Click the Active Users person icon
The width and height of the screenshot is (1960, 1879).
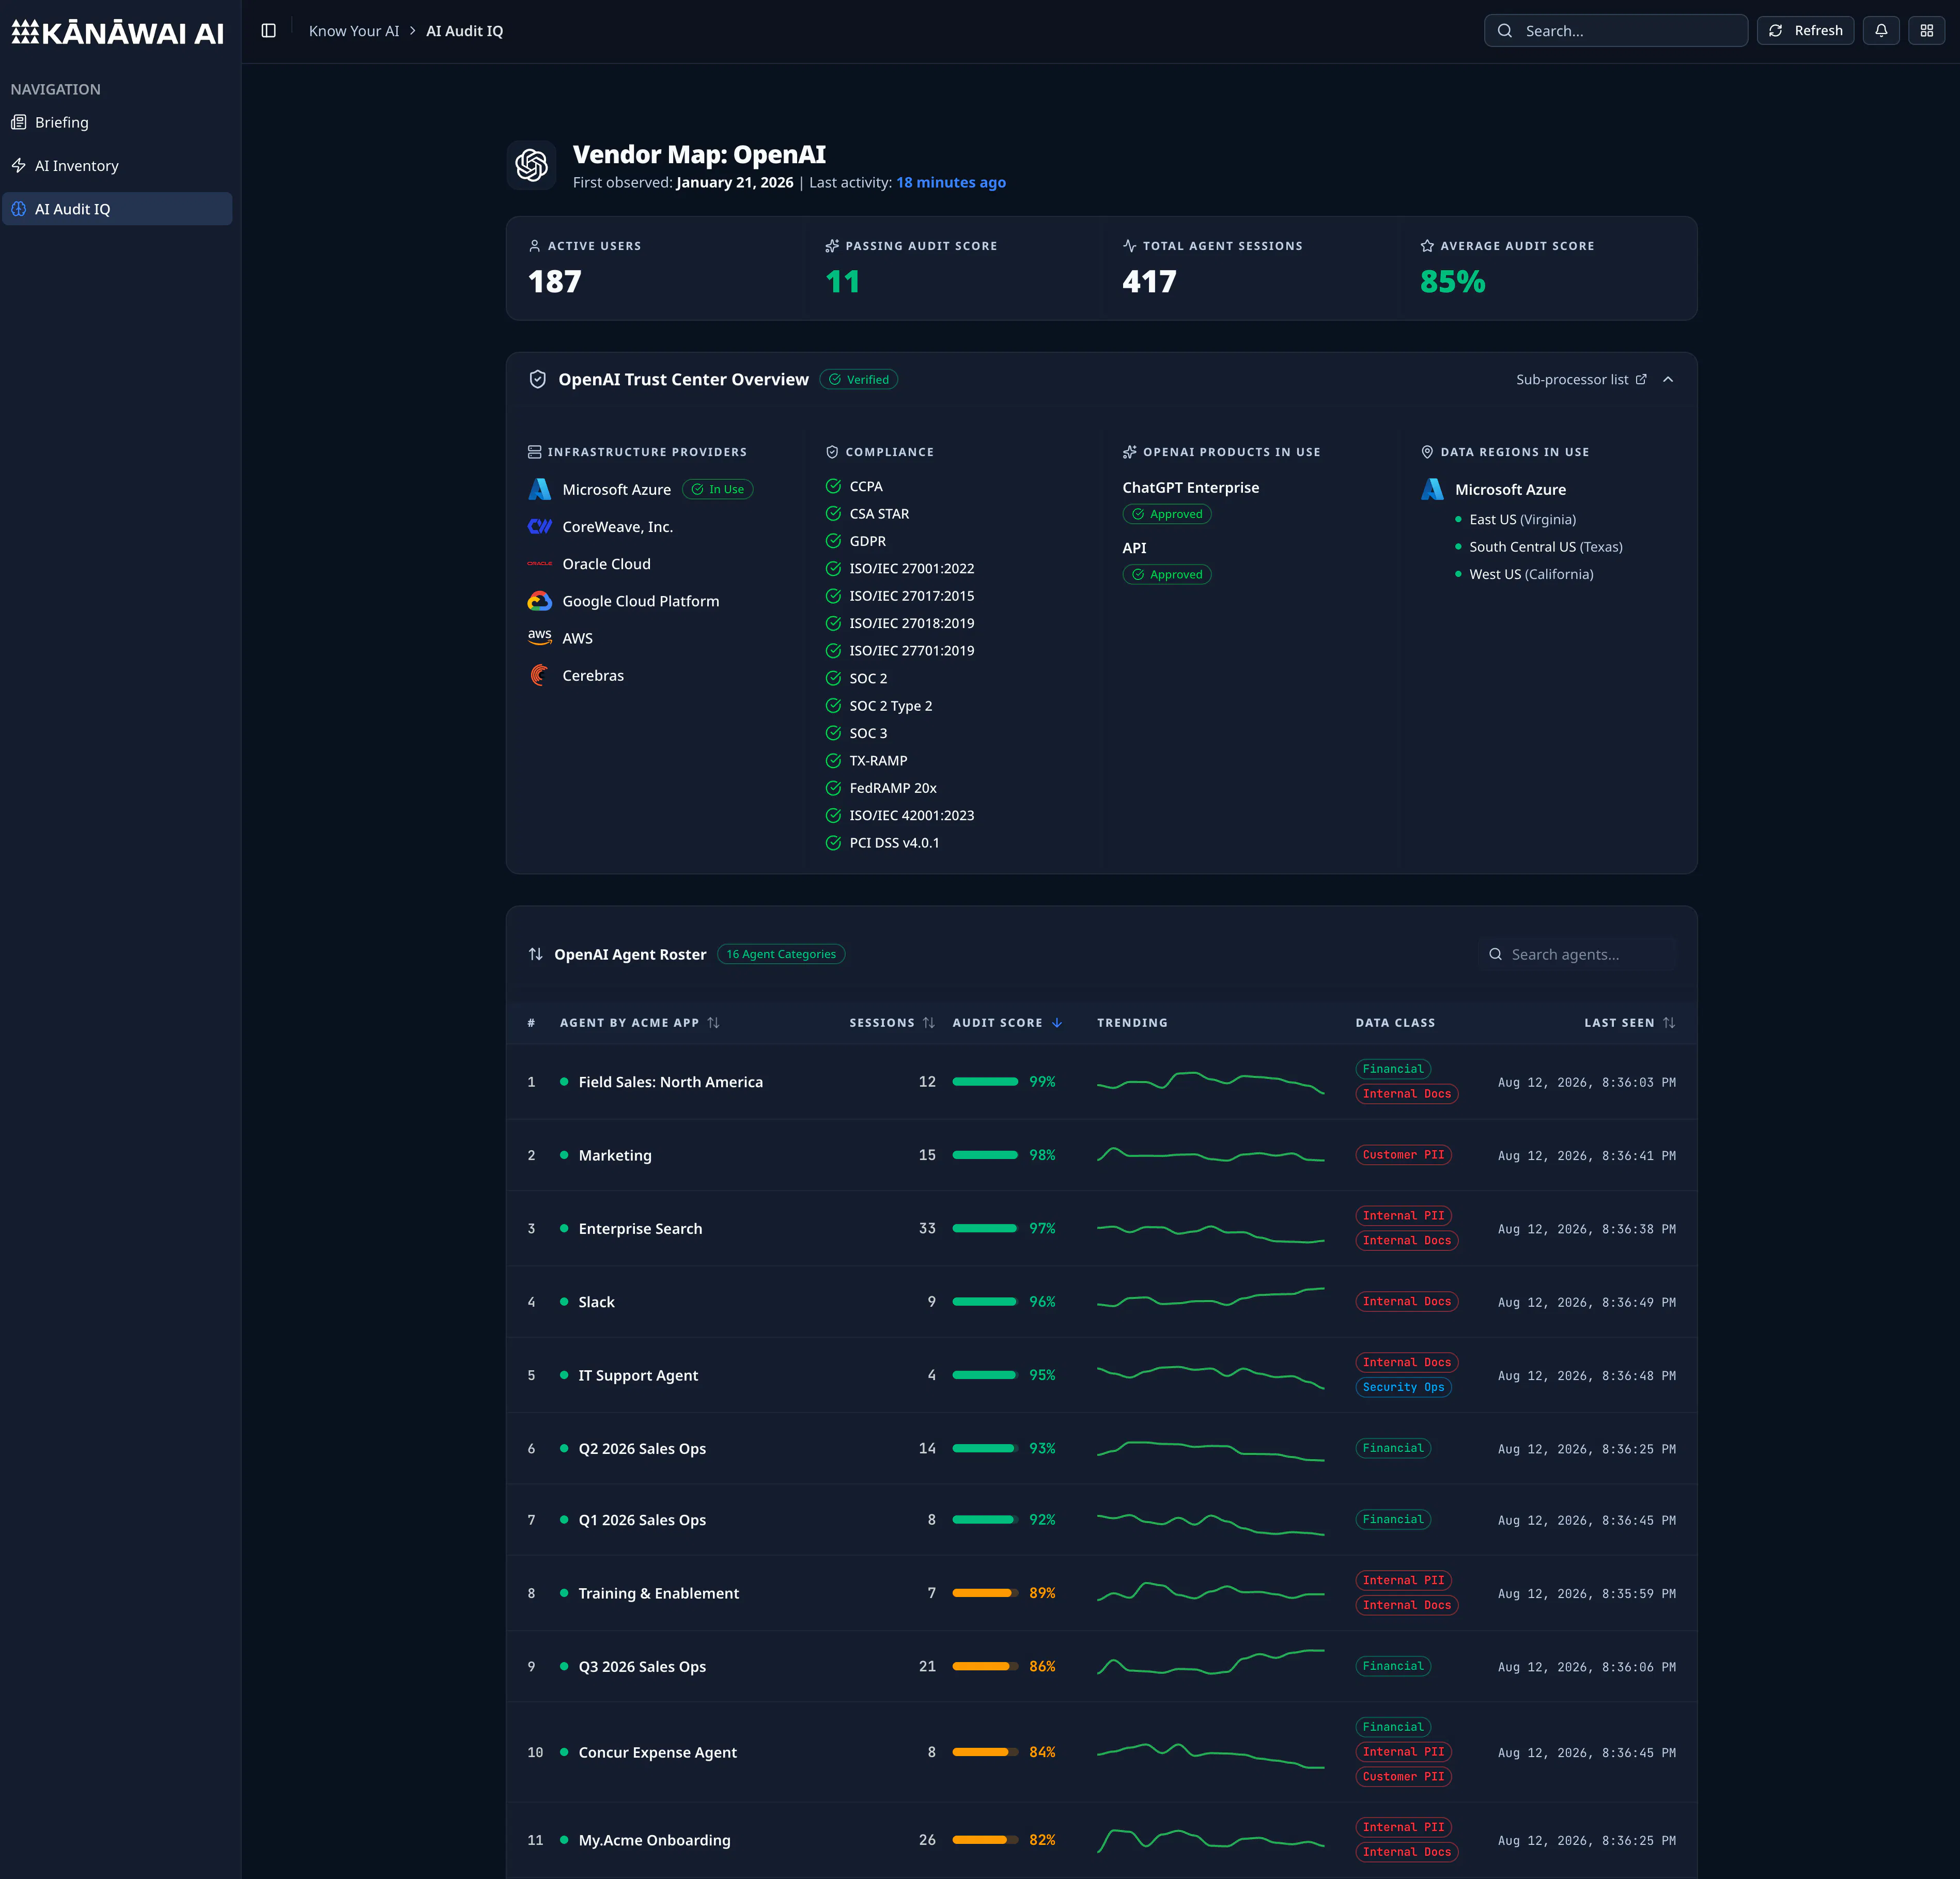tap(534, 246)
